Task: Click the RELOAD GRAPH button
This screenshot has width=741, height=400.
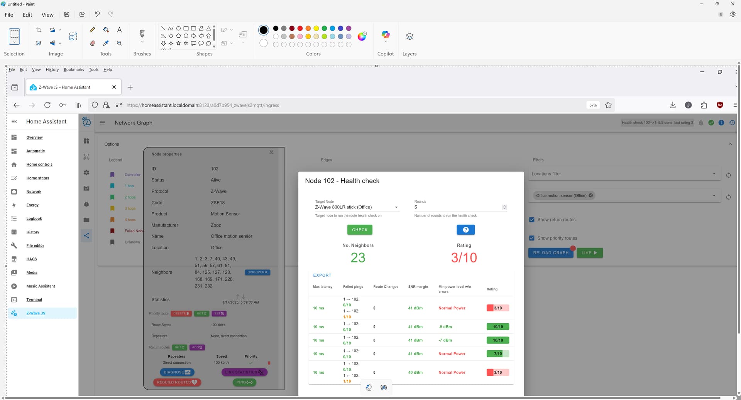Action: (550, 253)
